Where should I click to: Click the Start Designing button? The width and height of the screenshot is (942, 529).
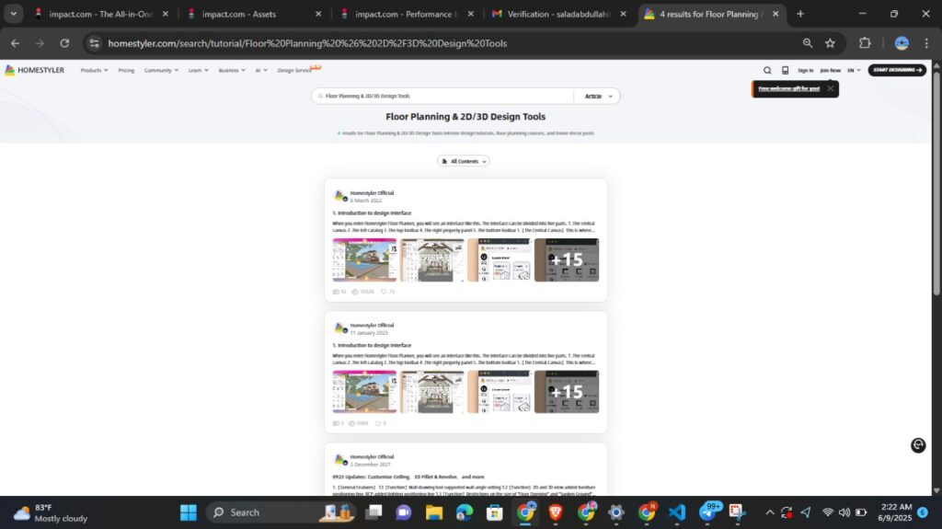[897, 70]
